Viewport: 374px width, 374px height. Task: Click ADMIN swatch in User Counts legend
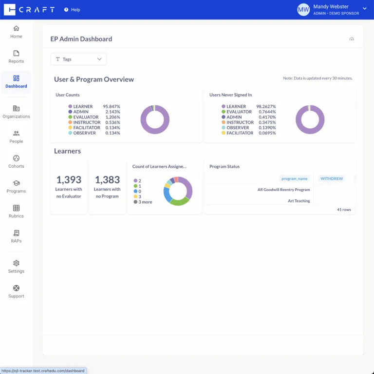pyautogui.click(x=70, y=112)
